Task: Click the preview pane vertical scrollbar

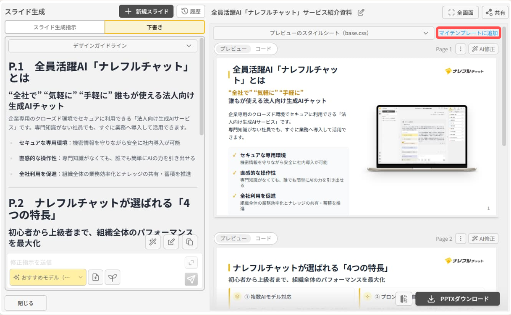Action: pos(504,86)
